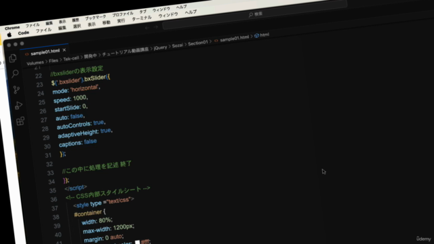Viewport: 434px width, 244px height.
Task: Click the comment <!-- CSS内部スタイルシート -->
Action: pyautogui.click(x=108, y=192)
